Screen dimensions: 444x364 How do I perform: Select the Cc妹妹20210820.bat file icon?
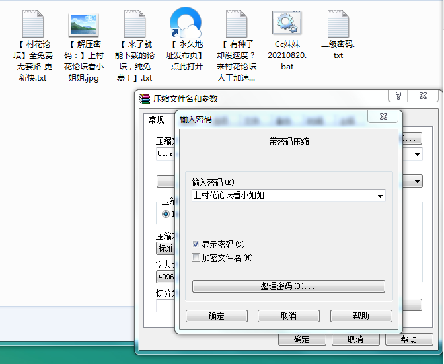[x=287, y=23]
